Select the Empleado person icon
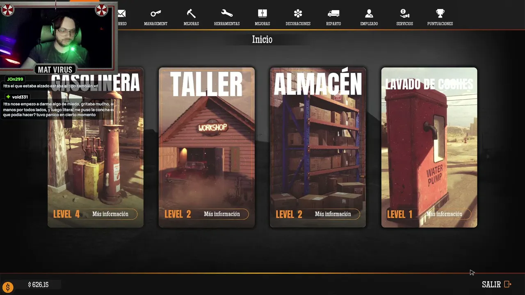525x295 pixels. click(369, 14)
